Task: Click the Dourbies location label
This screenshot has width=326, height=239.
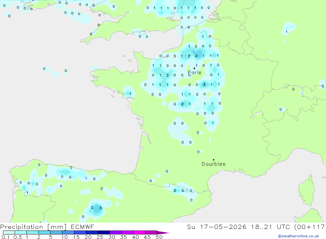Action: tap(214, 164)
